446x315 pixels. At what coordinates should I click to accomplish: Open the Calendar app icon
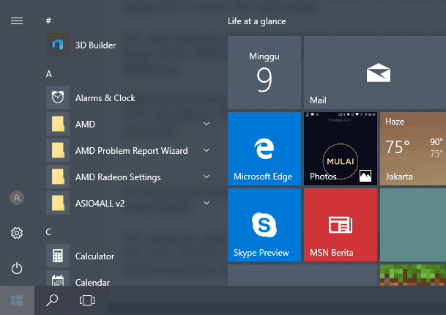pos(58,278)
